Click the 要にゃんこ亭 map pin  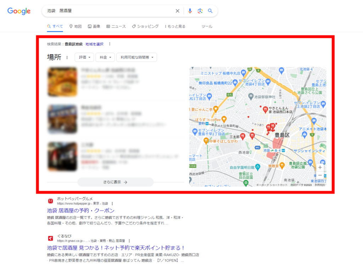(216, 109)
